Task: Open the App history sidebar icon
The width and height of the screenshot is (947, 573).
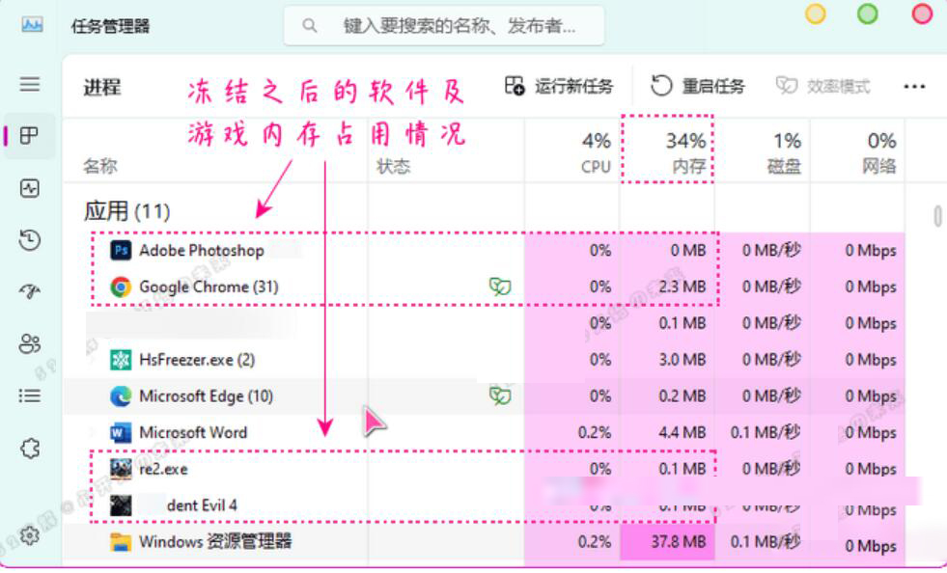Action: click(x=30, y=240)
